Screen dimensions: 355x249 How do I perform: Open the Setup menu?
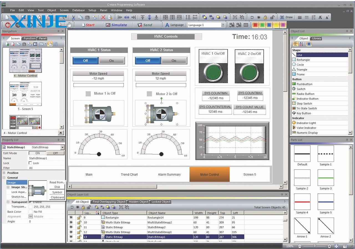pyautogui.click(x=92, y=10)
